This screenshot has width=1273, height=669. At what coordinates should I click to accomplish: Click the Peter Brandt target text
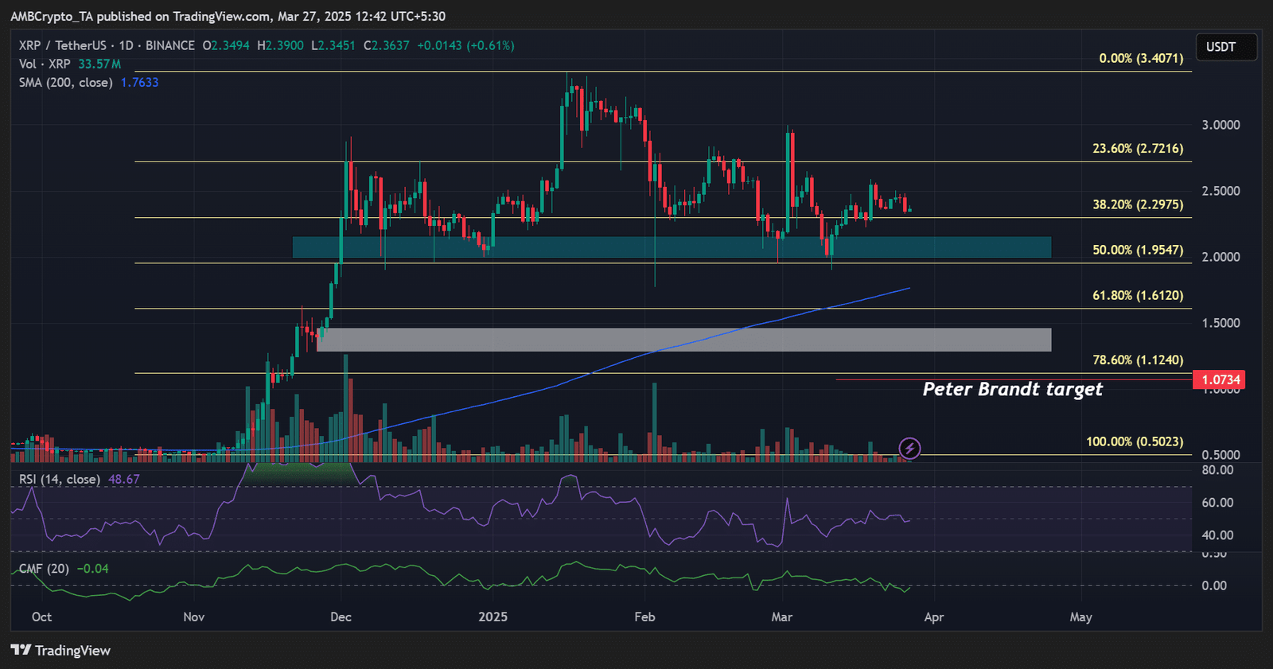1012,389
